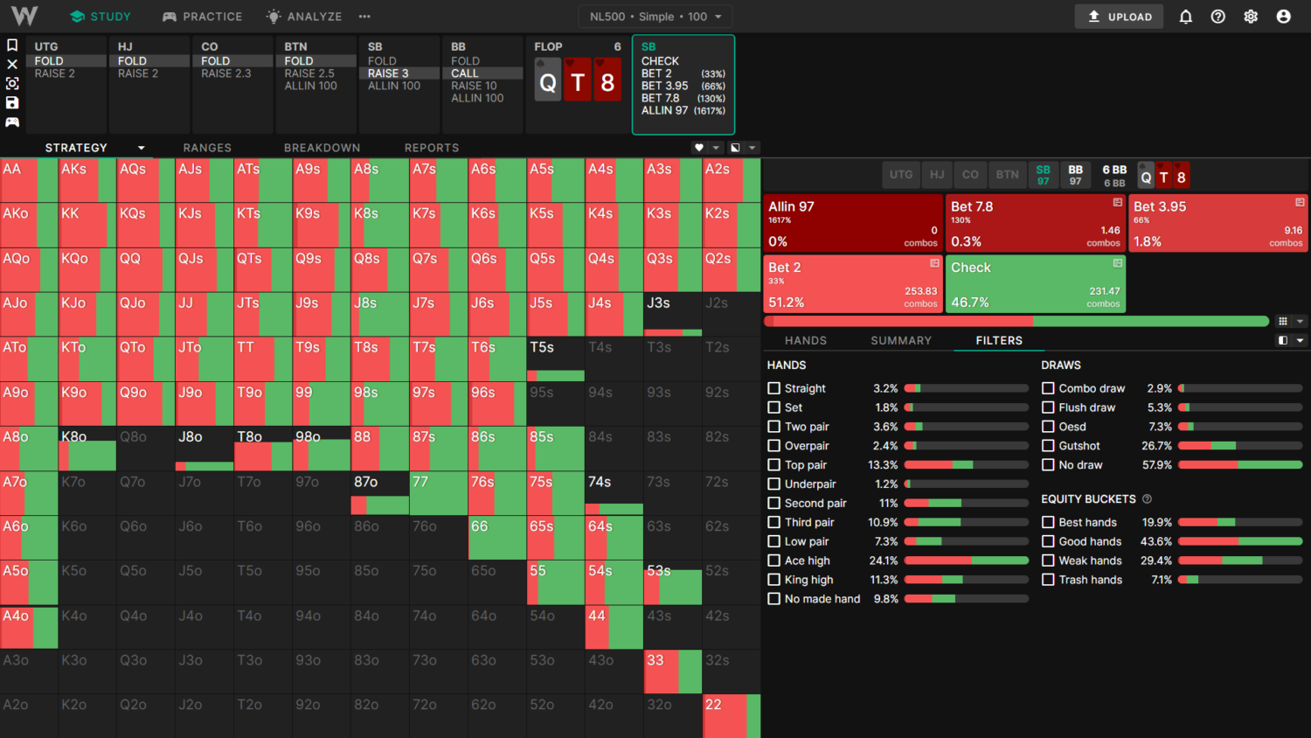This screenshot has height=738, width=1311.
Task: Click the bookmark icon in left sidebar
Action: 12,45
